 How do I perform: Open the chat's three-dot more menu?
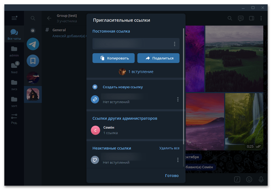261,18
